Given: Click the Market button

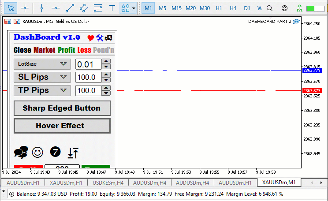Looking at the screenshot, I should coord(45,50).
